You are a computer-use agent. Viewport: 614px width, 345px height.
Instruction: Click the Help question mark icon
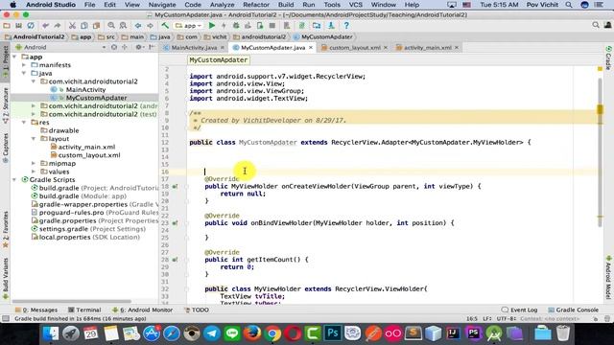pos(346,26)
